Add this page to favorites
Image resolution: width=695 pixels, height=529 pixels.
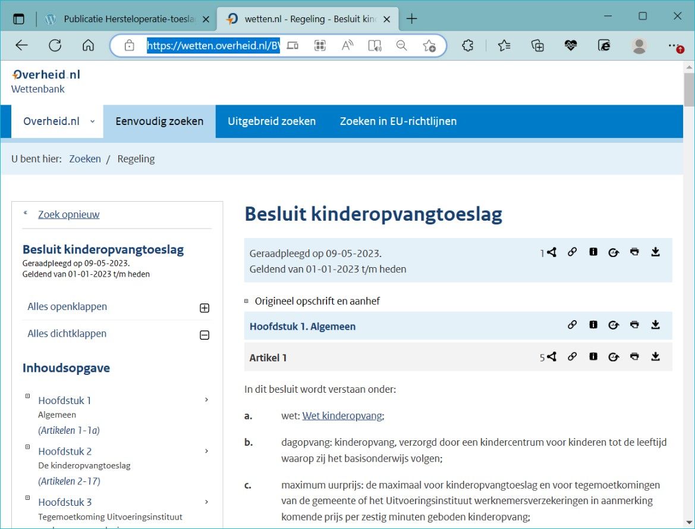(429, 45)
